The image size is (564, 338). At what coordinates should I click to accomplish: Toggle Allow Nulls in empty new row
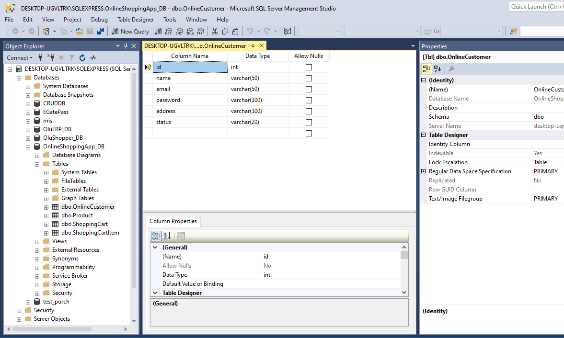309,133
